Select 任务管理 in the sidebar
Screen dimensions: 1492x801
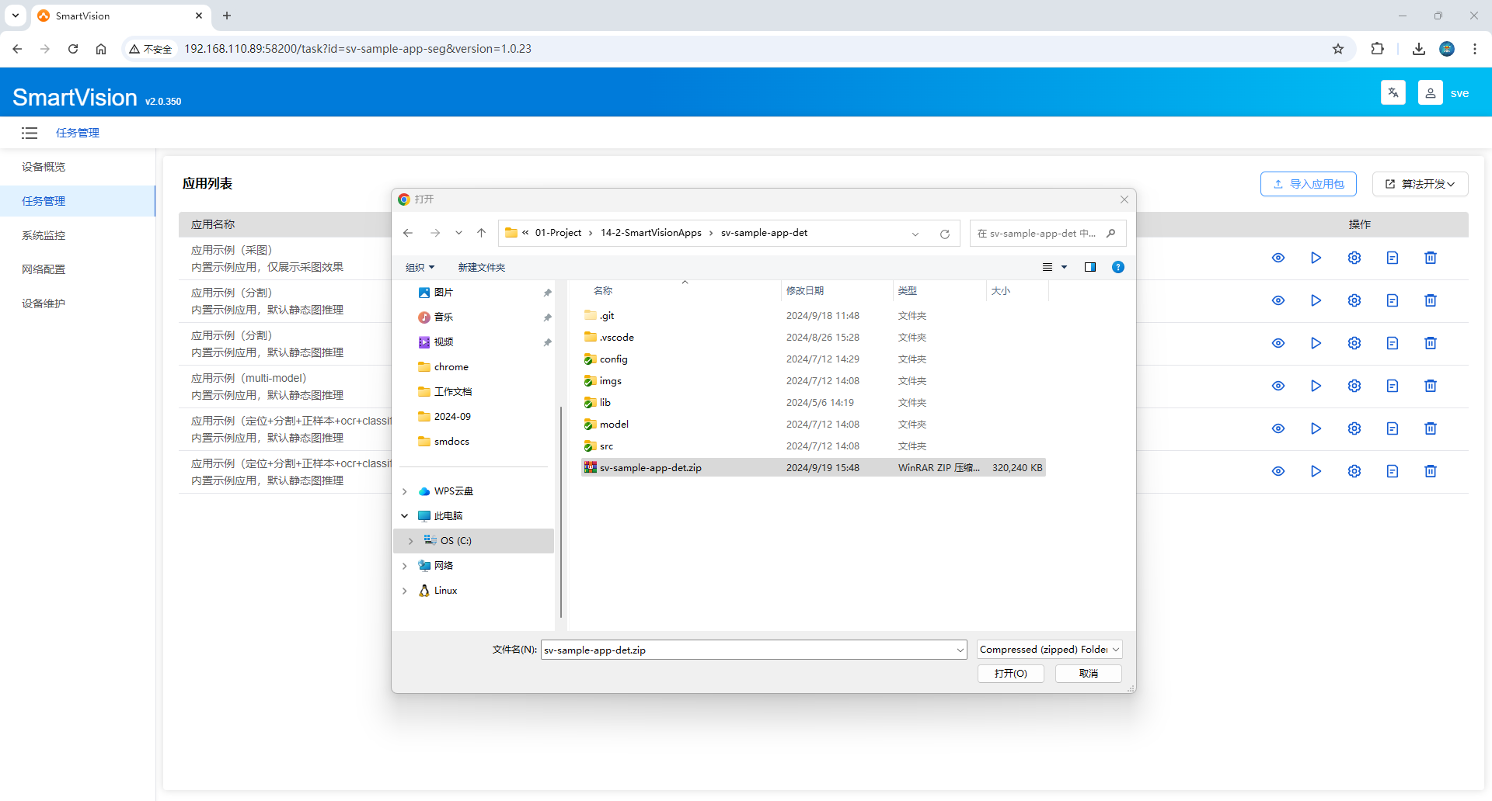click(x=78, y=201)
